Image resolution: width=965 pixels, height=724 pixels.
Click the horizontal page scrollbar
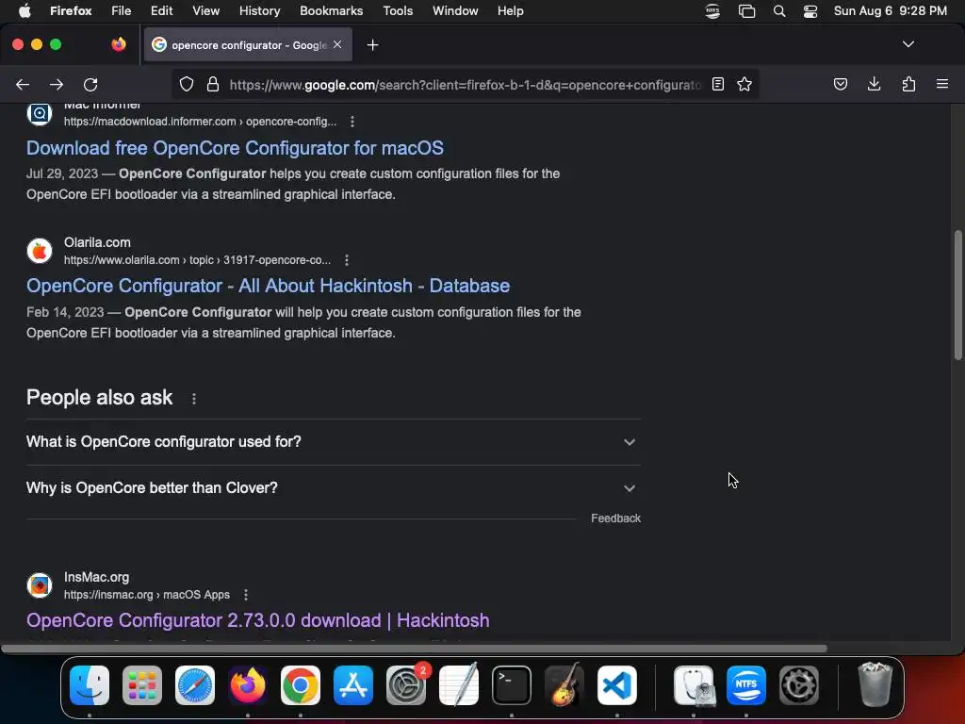click(415, 649)
